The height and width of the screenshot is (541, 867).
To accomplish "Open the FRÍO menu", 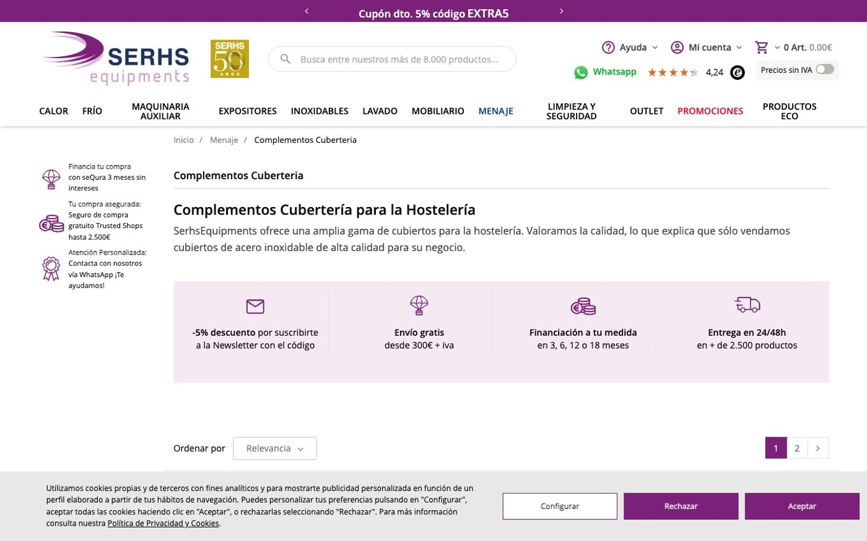I will (x=92, y=111).
